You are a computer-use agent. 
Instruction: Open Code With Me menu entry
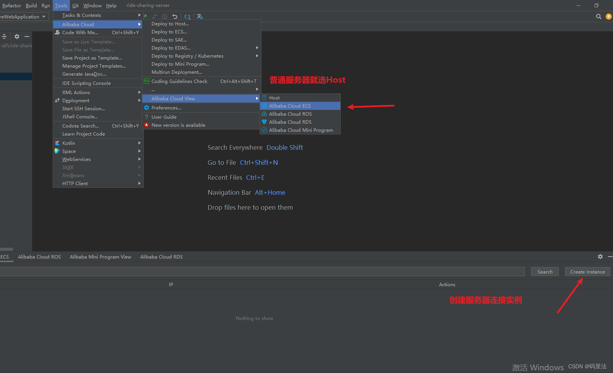click(98, 33)
